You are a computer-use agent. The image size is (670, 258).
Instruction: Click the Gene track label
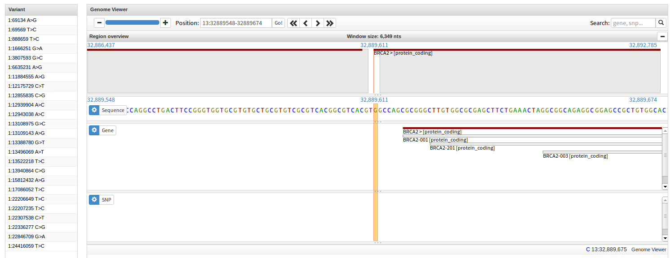108,130
